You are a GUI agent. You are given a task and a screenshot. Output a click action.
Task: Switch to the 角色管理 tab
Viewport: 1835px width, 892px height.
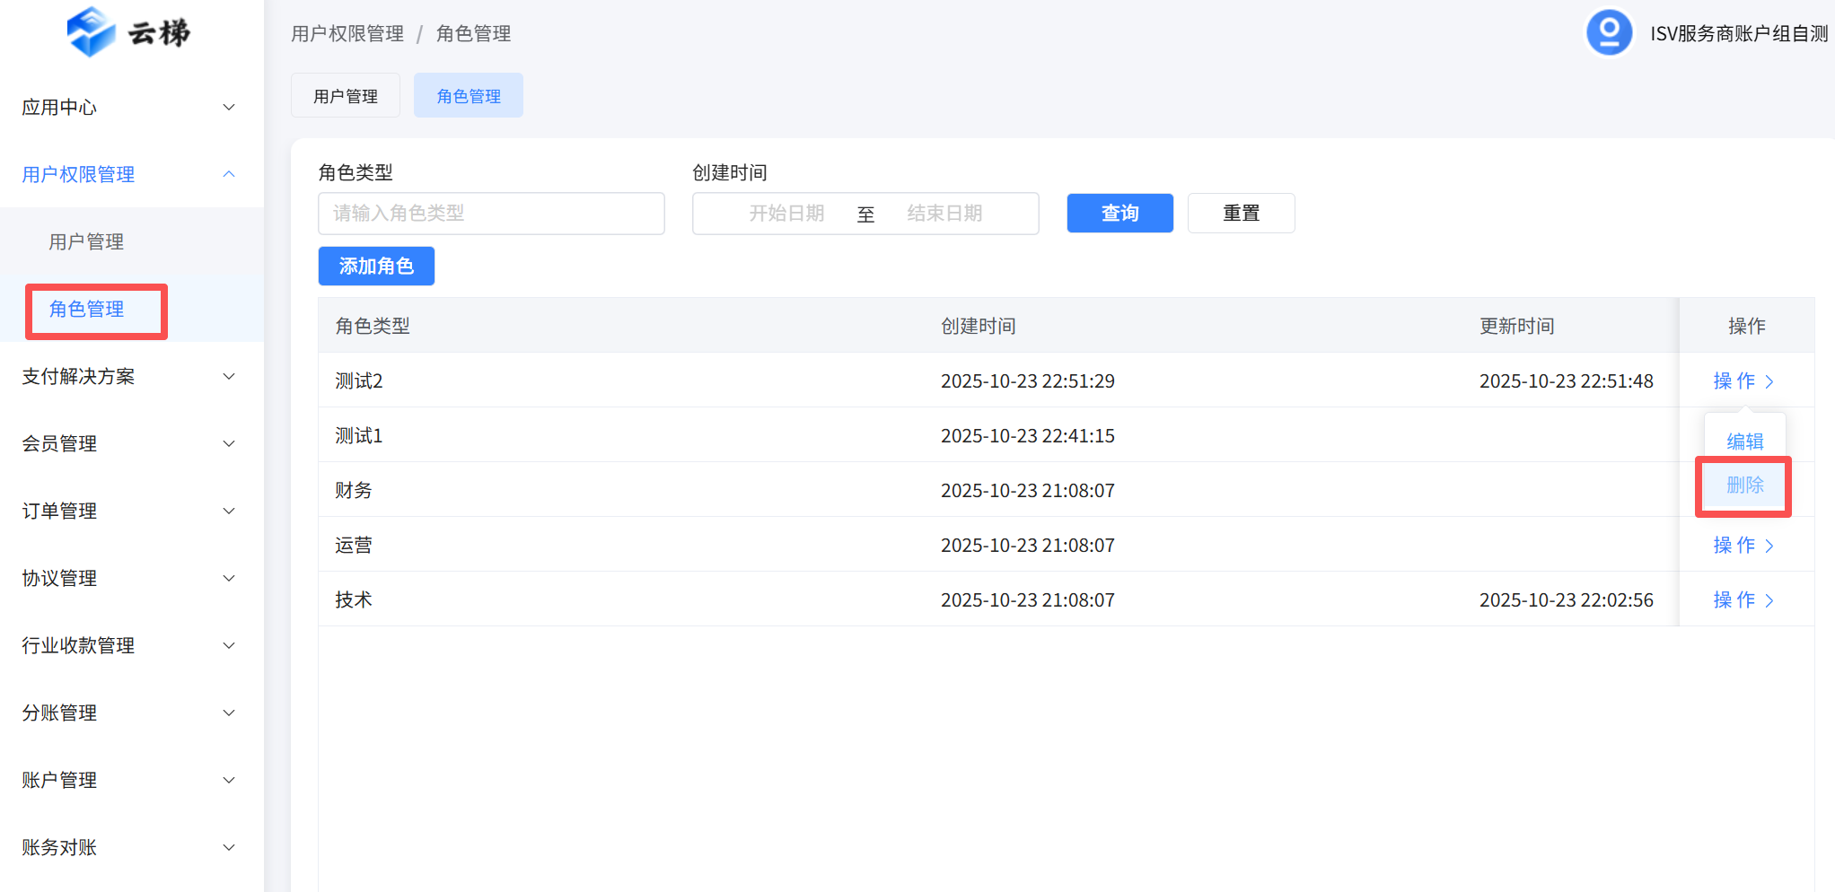(468, 96)
